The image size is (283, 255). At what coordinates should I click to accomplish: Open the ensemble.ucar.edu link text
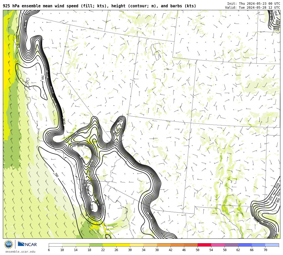click(x=20, y=252)
